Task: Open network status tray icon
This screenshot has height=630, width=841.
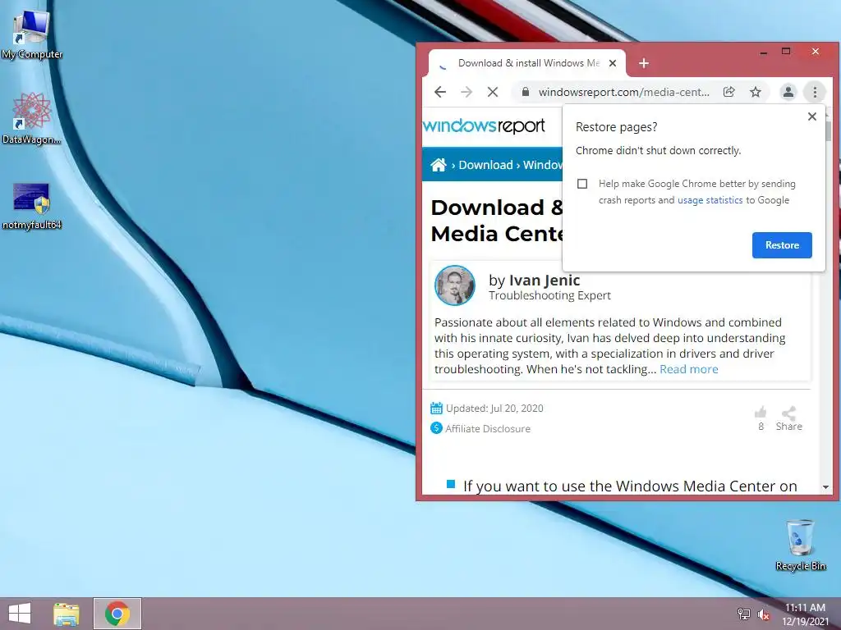Action: coord(743,614)
